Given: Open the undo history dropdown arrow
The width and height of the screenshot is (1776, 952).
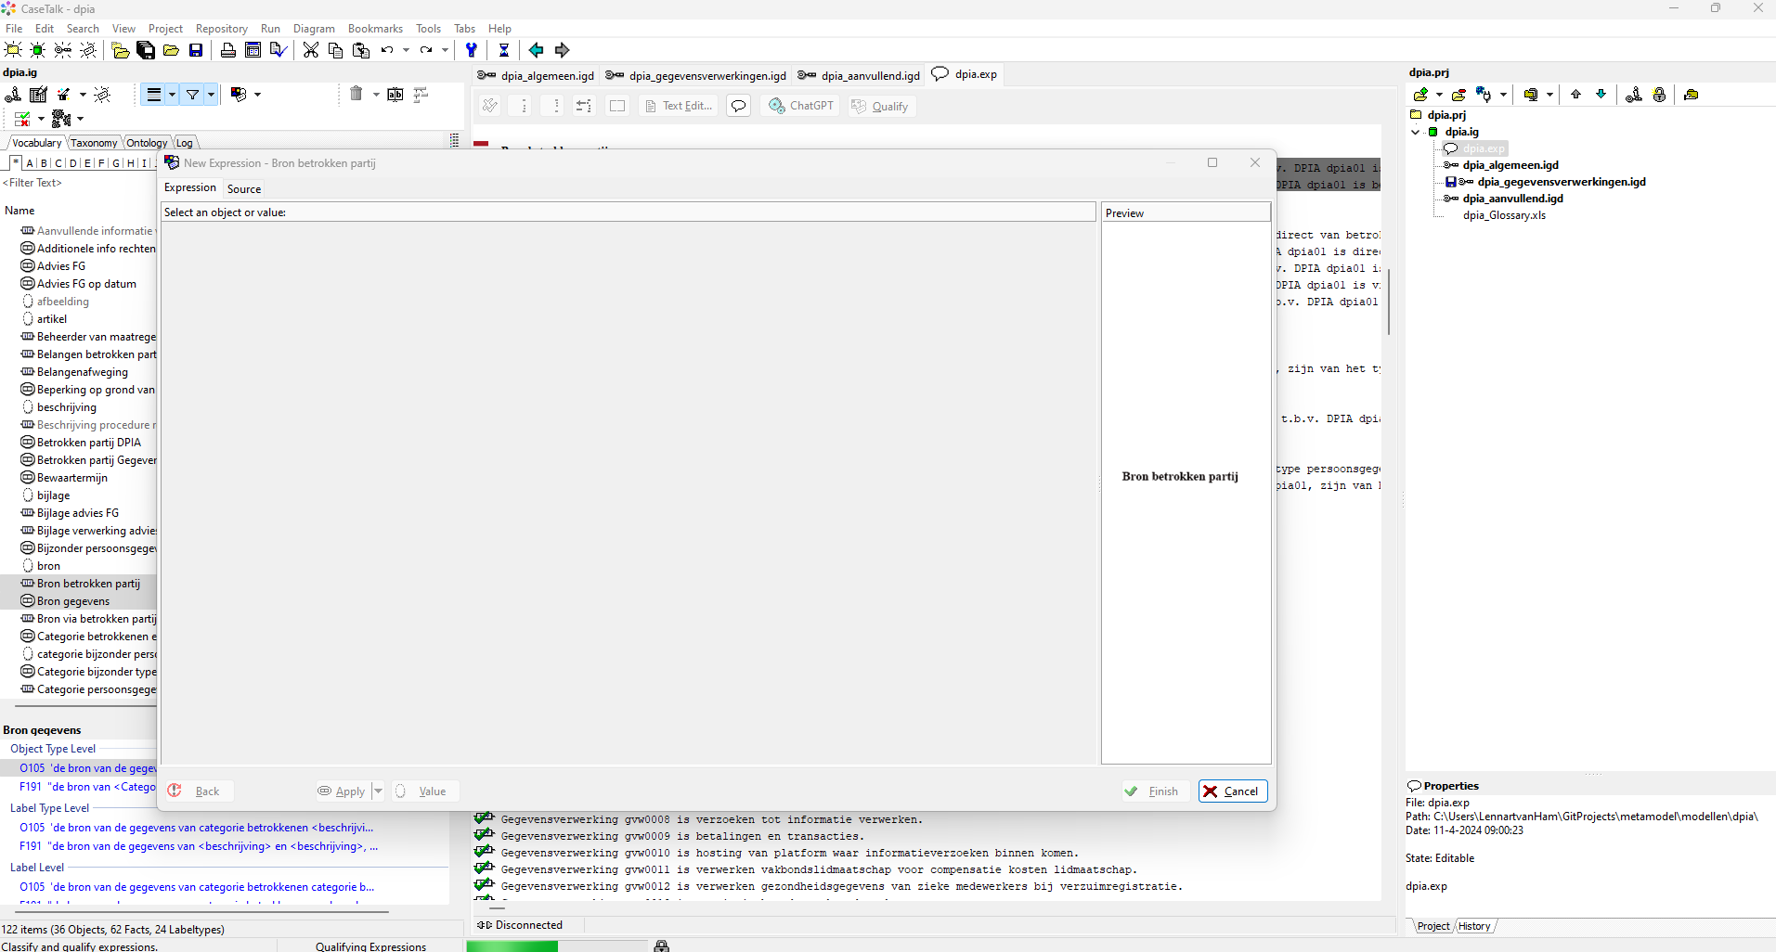Looking at the screenshot, I should [x=406, y=50].
